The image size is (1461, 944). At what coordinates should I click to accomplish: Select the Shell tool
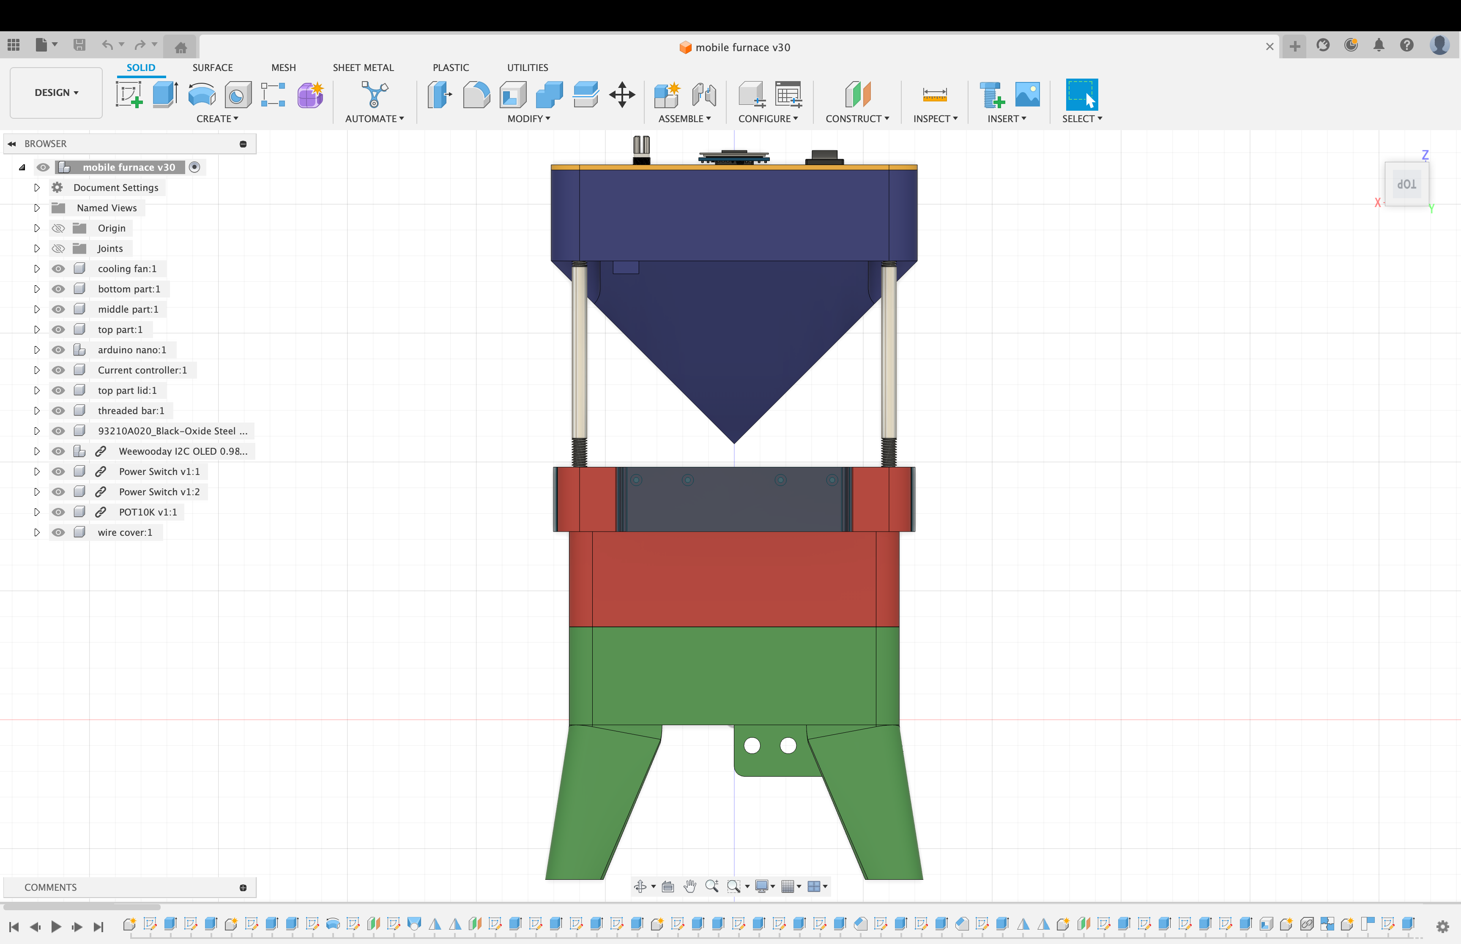pos(513,95)
